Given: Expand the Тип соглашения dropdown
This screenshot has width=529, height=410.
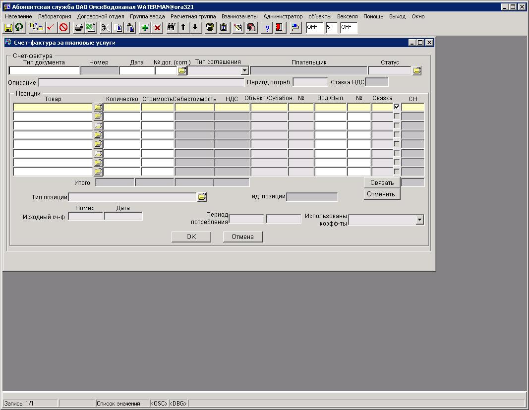Looking at the screenshot, I should tap(244, 71).
